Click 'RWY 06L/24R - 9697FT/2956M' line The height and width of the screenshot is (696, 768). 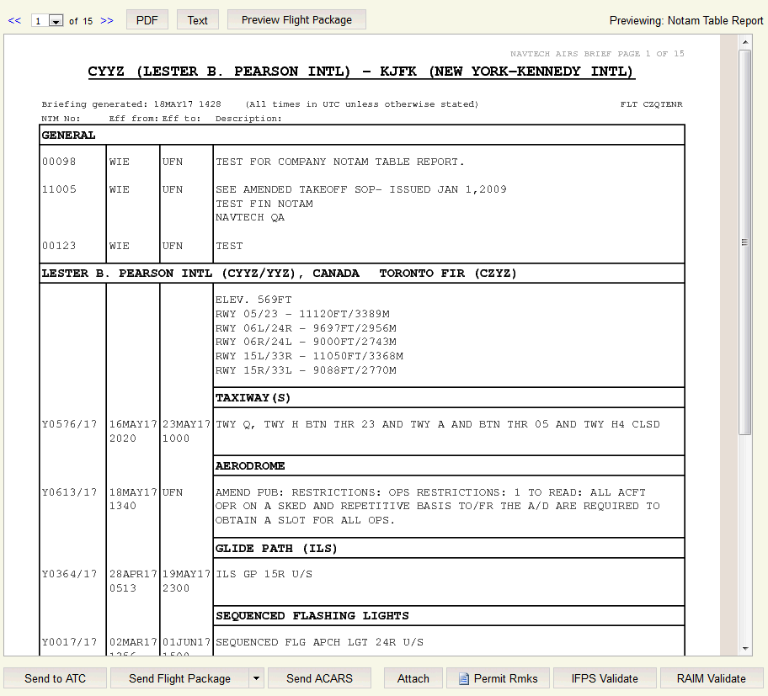[x=306, y=328]
